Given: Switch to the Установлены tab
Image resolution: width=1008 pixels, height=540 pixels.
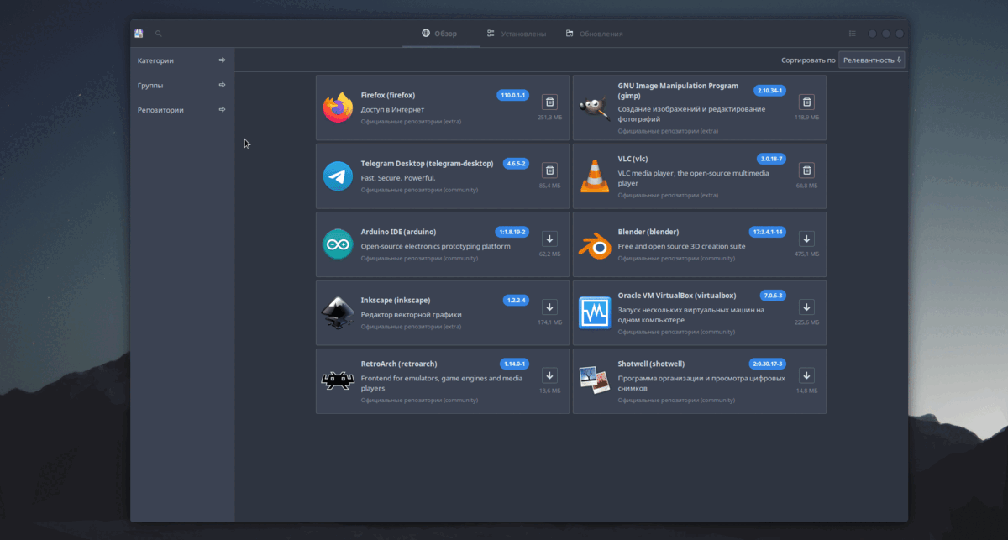Looking at the screenshot, I should pos(517,34).
